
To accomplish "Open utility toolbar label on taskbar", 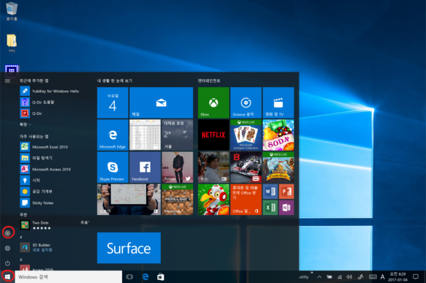I will pyautogui.click(x=304, y=277).
